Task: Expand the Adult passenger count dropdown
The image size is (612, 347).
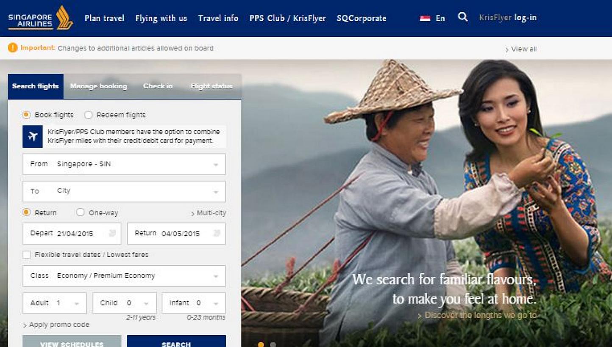Action: [x=55, y=303]
